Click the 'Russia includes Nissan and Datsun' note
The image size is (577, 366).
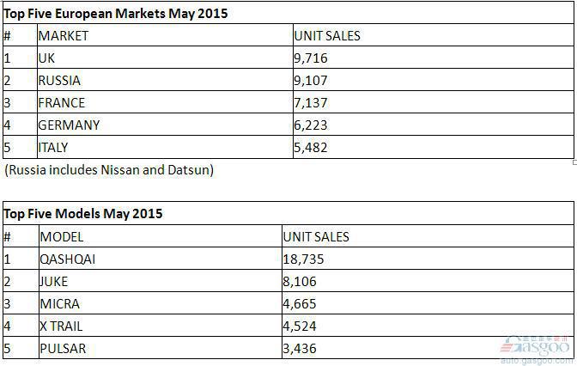coord(109,170)
